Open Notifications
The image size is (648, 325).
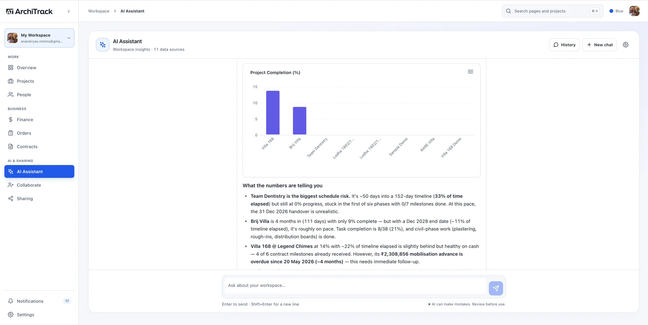click(39, 301)
